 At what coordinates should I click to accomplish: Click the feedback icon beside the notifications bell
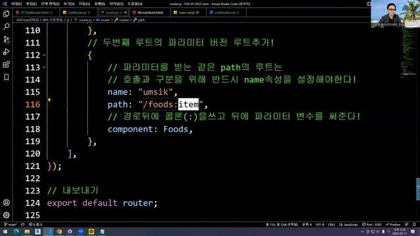[x=406, y=224]
